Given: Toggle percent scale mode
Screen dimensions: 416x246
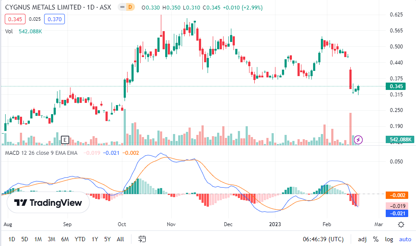Looking at the screenshot, I should click(x=376, y=239).
